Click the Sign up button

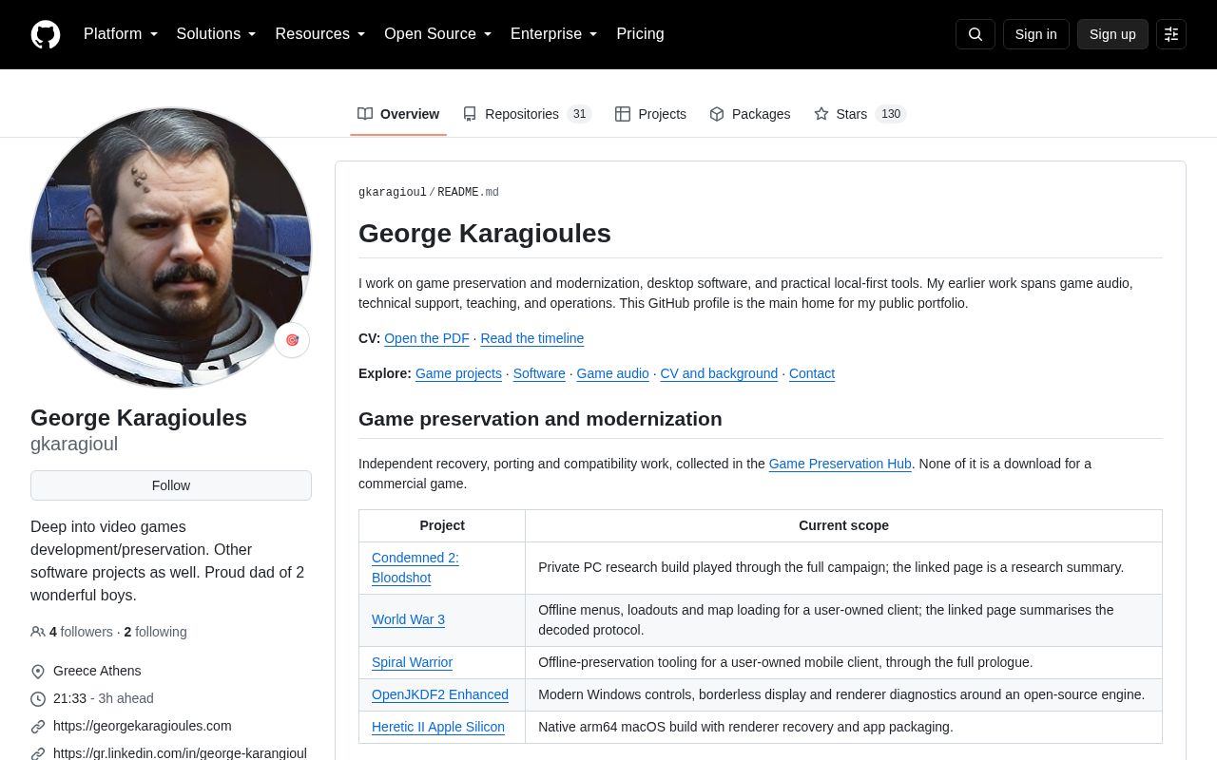(x=1112, y=34)
